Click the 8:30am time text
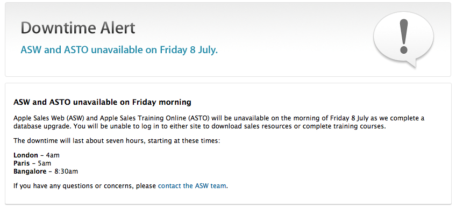The height and width of the screenshot is (208, 456). [66, 171]
